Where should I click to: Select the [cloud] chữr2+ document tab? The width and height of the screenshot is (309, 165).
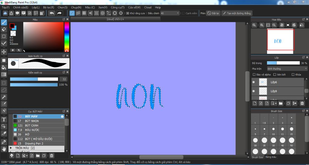tap(115, 19)
